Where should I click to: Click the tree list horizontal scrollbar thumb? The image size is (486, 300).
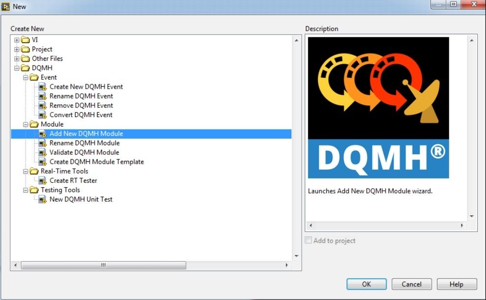tap(103, 265)
